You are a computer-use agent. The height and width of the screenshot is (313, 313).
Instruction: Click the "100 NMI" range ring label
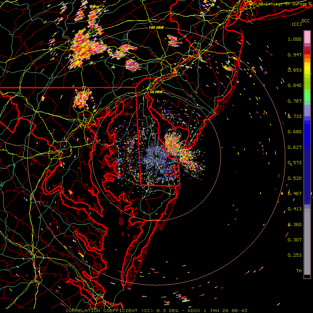coord(156,27)
